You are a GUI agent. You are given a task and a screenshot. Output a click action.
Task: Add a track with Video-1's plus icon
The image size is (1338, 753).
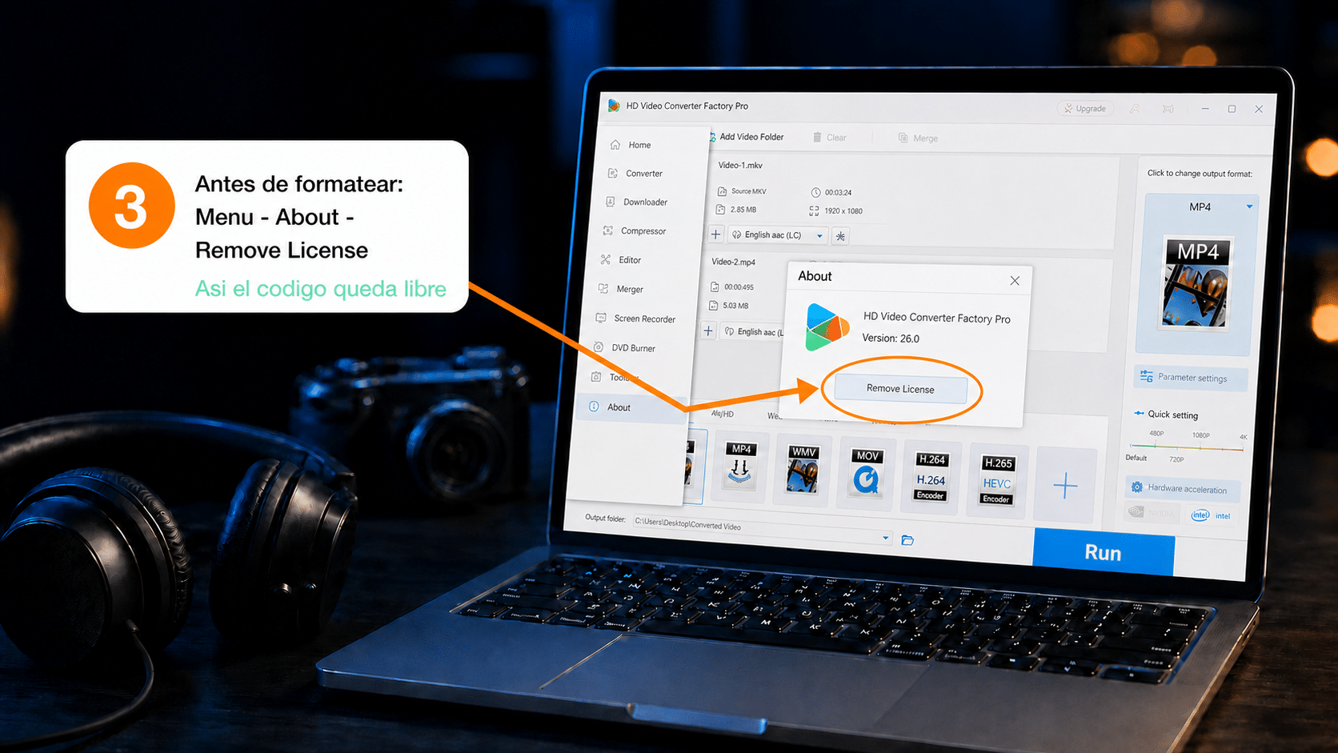(715, 234)
